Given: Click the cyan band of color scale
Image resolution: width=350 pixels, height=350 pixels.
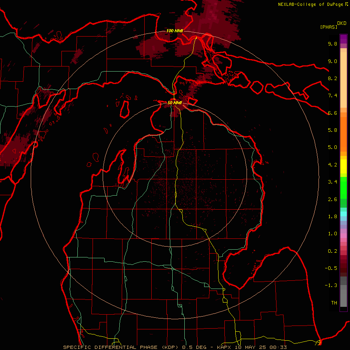Looking at the screenshot, I should point(343,214).
